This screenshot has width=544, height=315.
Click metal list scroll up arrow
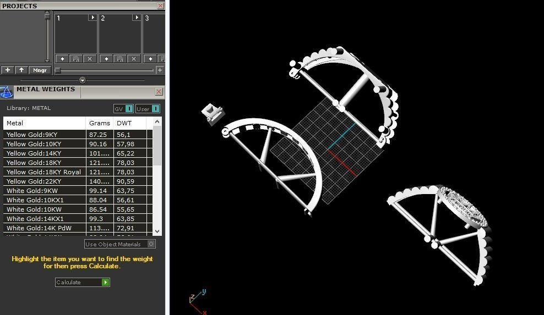click(x=157, y=121)
